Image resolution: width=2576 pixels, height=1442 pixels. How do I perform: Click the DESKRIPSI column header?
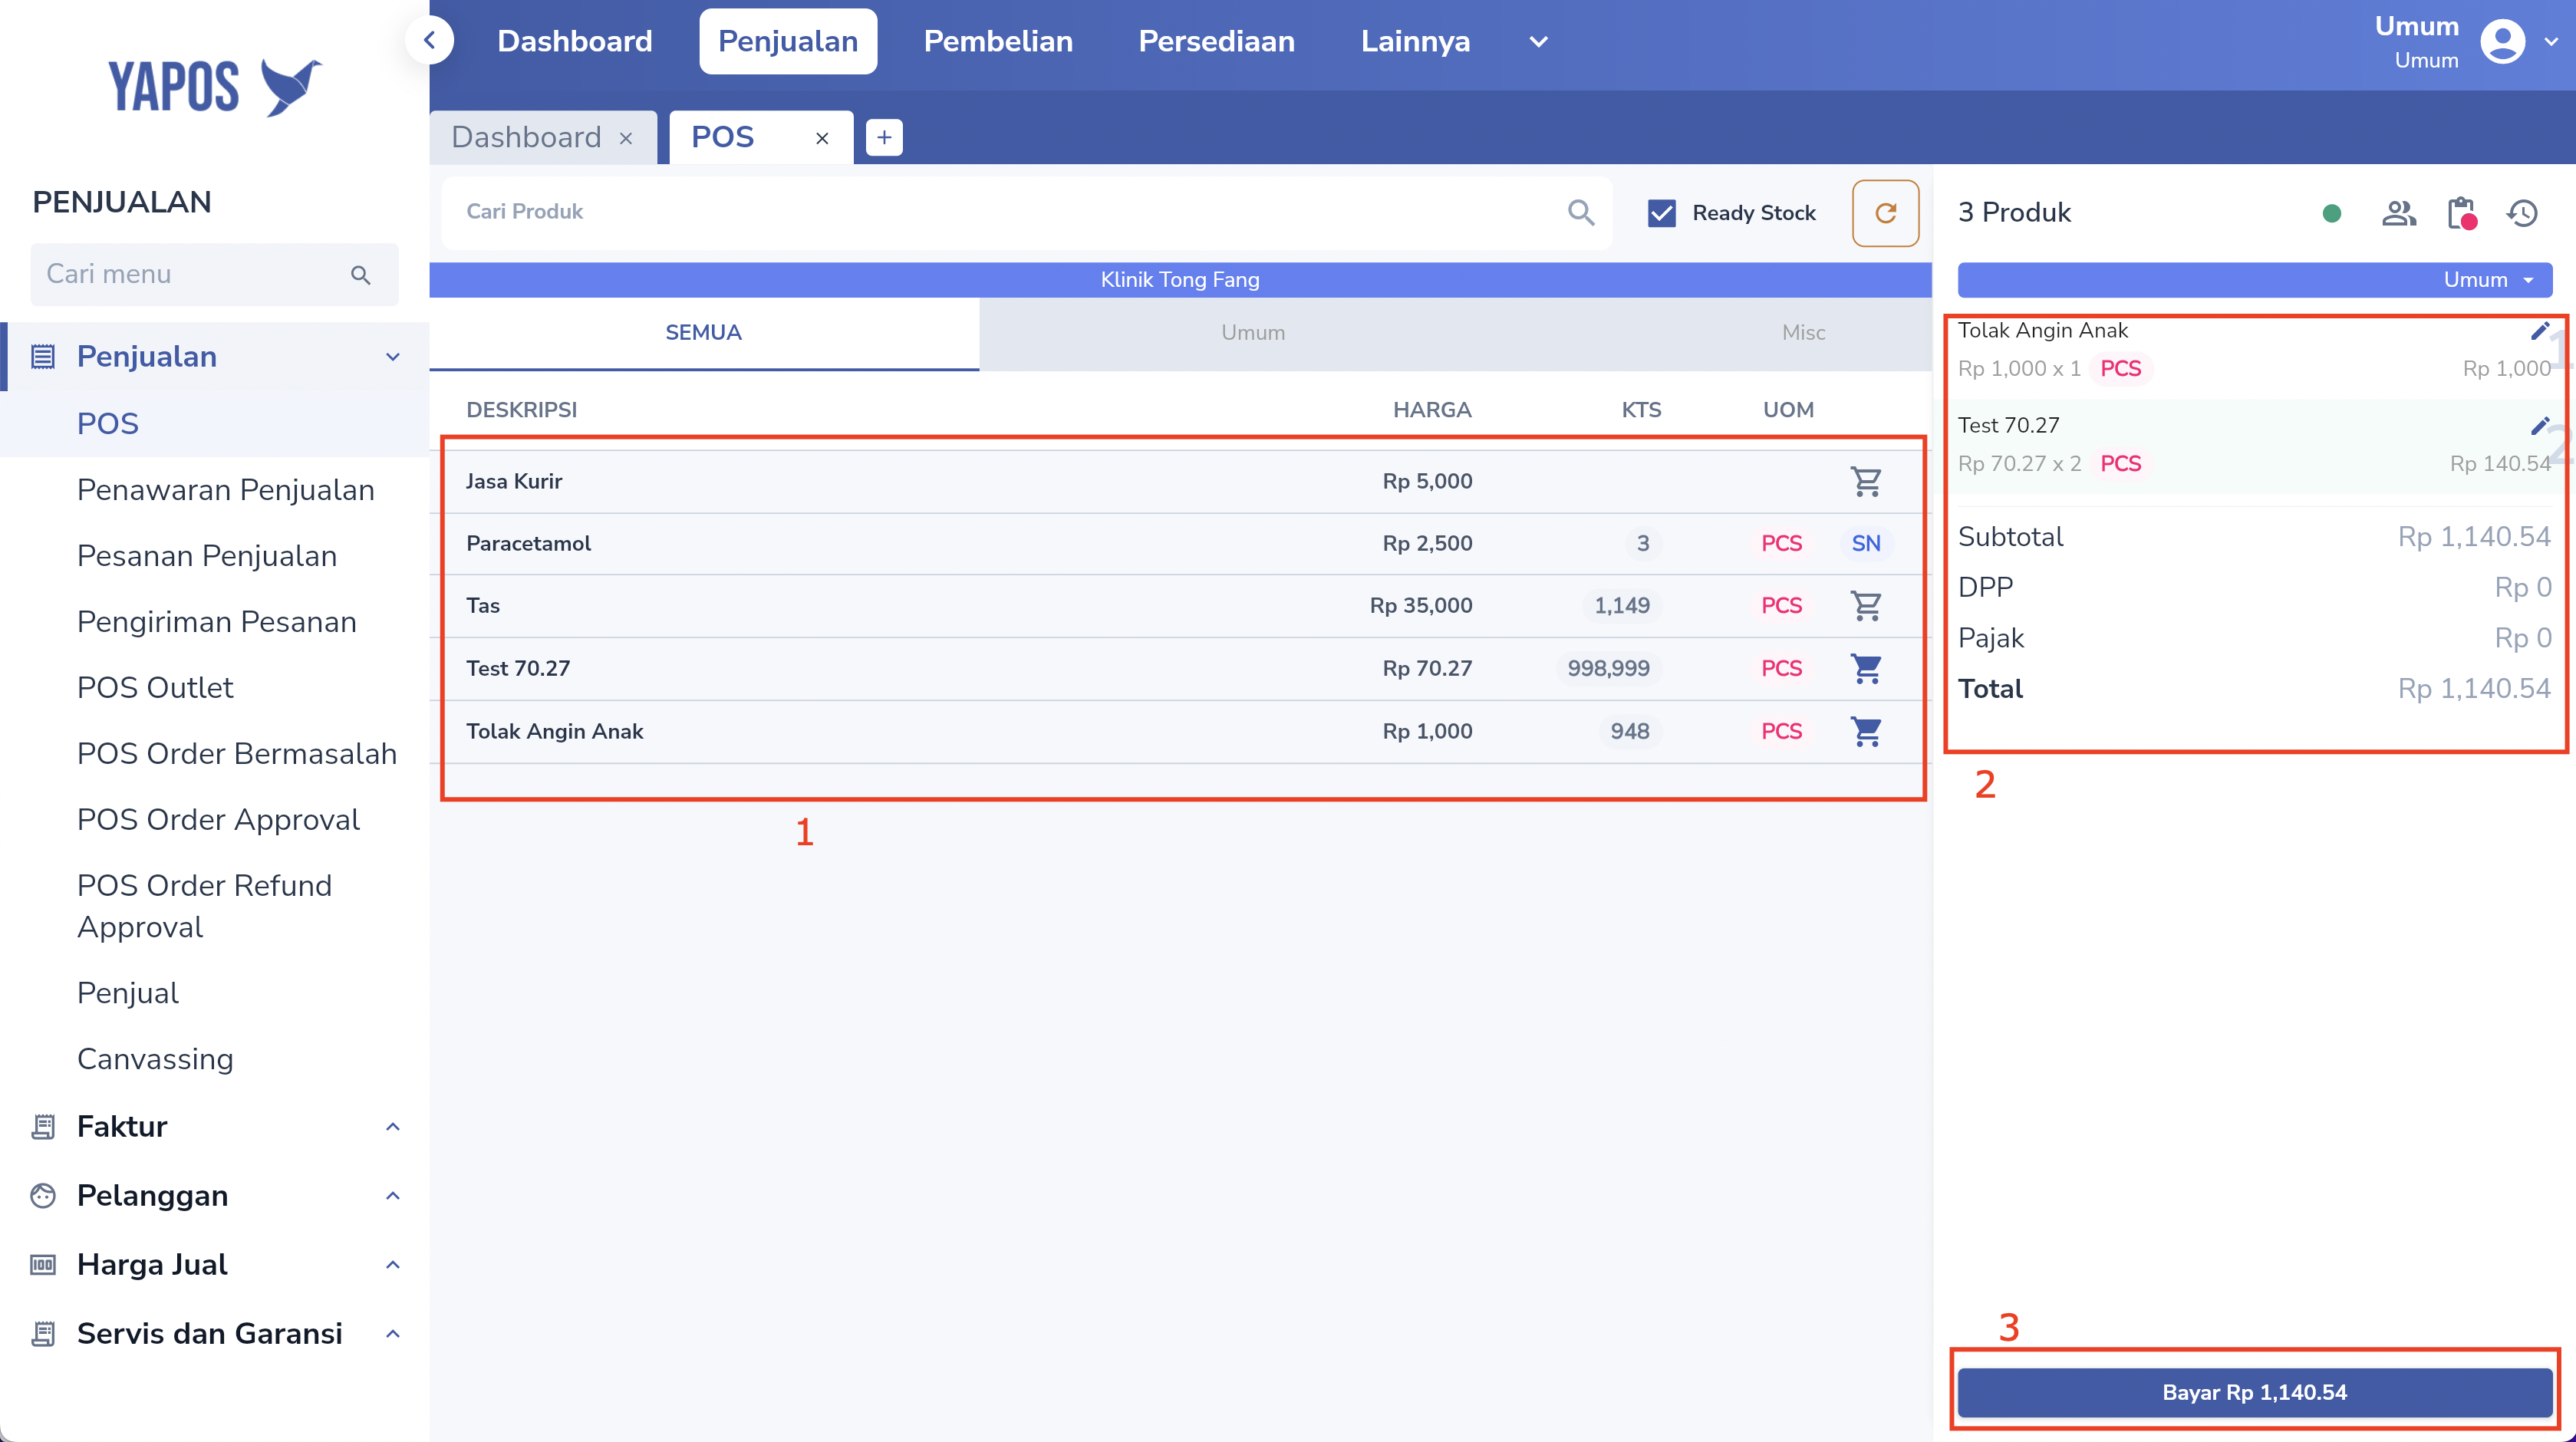(521, 410)
